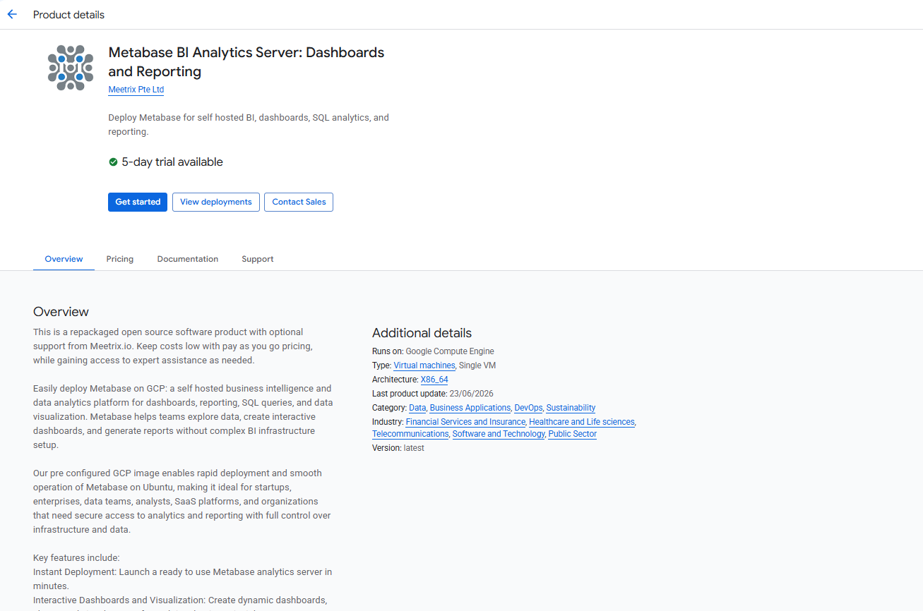Screen dimensions: 923x611
Task: Open the Business Applications category link
Action: (x=470, y=408)
